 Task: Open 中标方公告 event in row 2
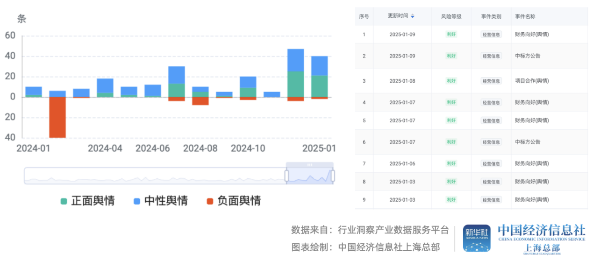(528, 56)
